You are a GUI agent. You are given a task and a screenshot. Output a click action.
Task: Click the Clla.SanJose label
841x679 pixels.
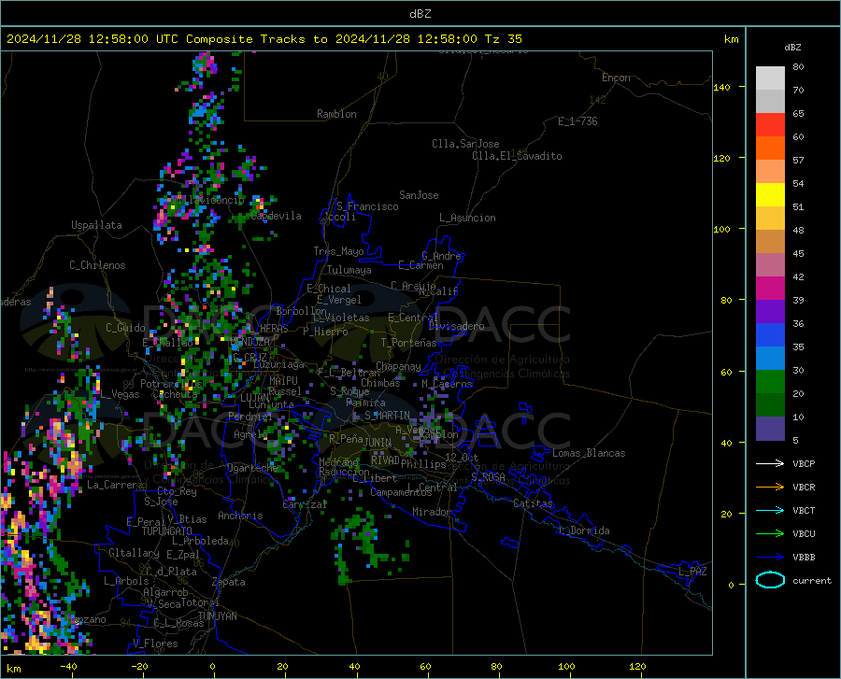click(465, 144)
